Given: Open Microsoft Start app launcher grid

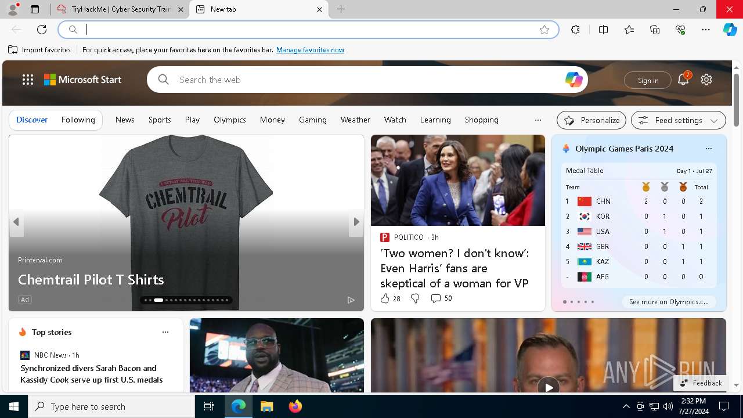Looking at the screenshot, I should tap(28, 80).
